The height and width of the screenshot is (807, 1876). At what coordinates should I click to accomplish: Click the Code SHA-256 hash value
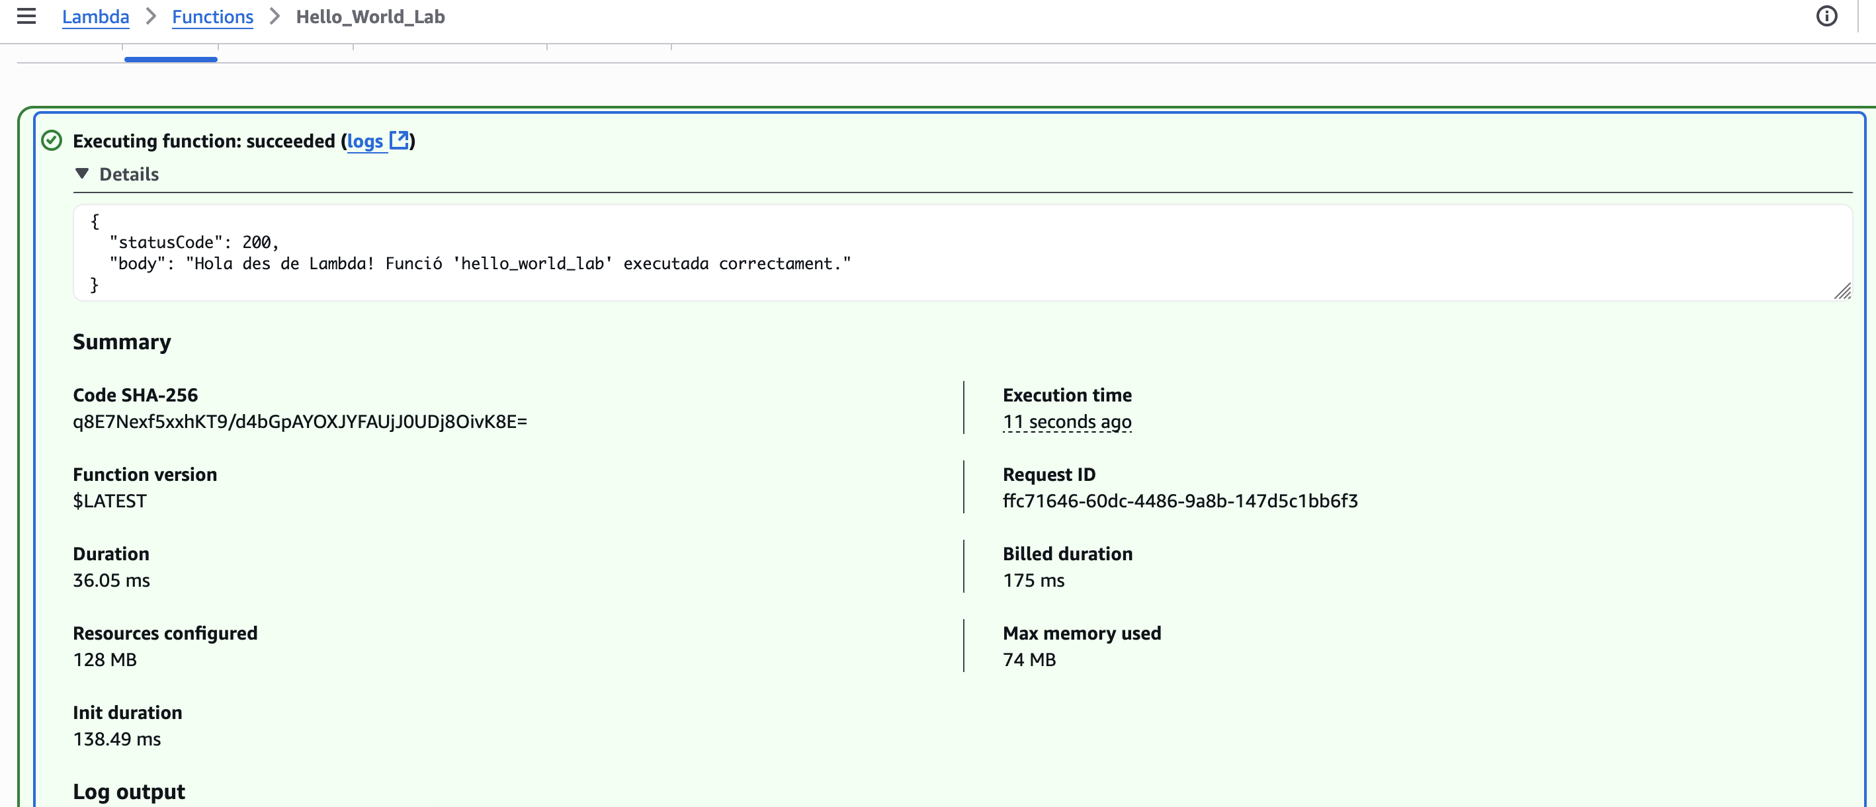300,422
